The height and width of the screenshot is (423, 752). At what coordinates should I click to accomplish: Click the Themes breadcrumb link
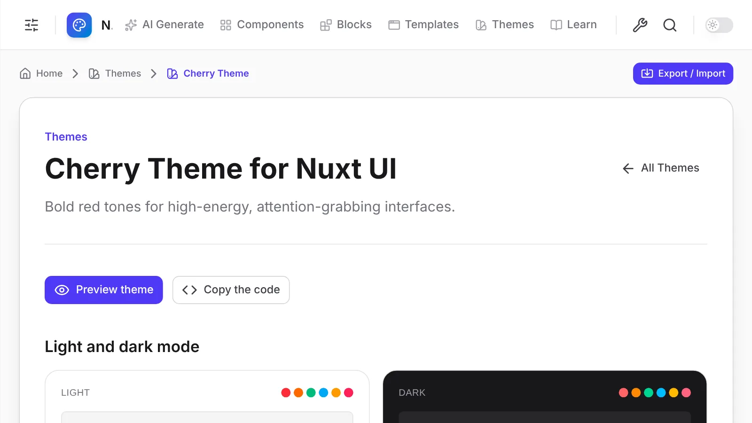pyautogui.click(x=115, y=73)
